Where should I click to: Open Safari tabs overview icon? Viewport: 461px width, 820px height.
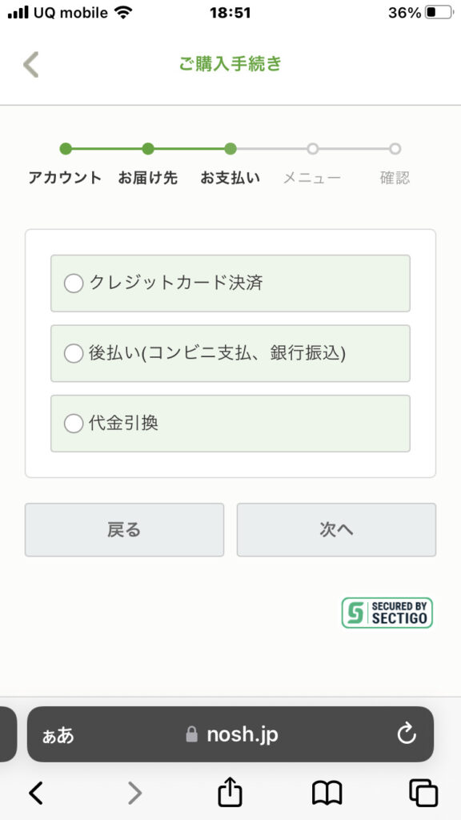coord(423,794)
